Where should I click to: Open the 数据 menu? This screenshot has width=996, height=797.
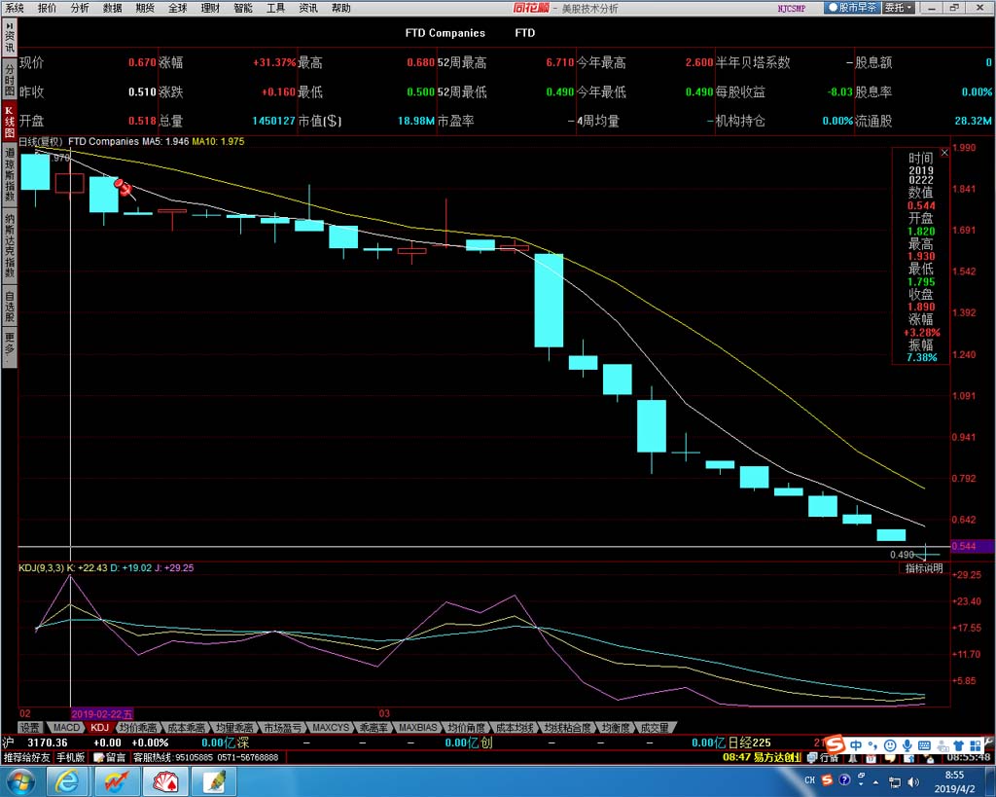tap(113, 8)
